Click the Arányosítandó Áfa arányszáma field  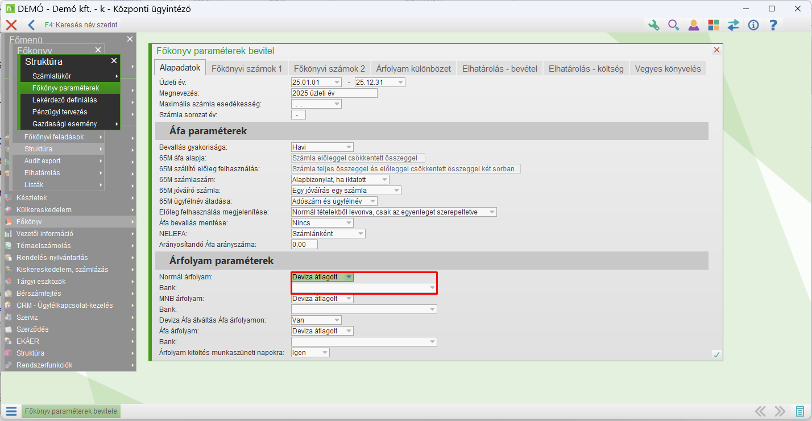tap(304, 245)
